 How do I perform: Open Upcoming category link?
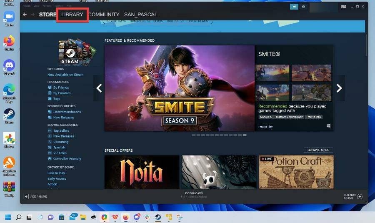pyautogui.click(x=61, y=142)
